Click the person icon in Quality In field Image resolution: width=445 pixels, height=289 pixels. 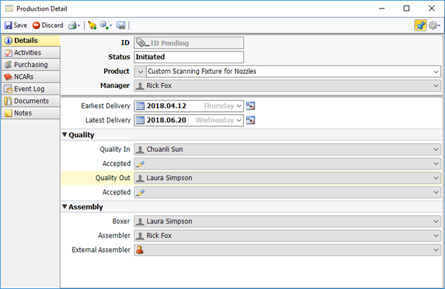pos(140,149)
